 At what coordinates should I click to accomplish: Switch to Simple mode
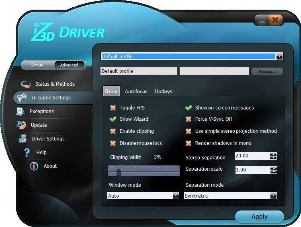point(37,65)
